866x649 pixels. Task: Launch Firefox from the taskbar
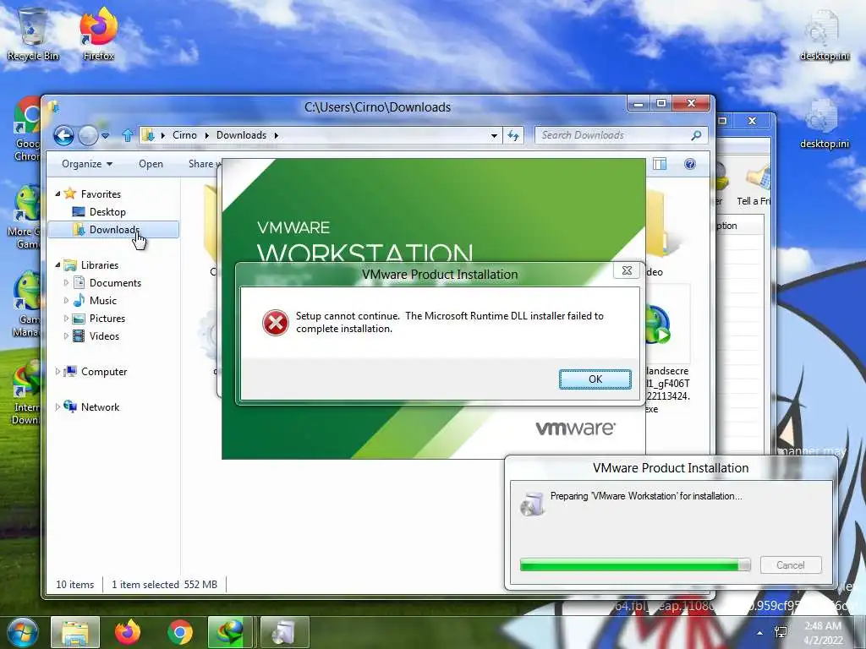pyautogui.click(x=128, y=632)
